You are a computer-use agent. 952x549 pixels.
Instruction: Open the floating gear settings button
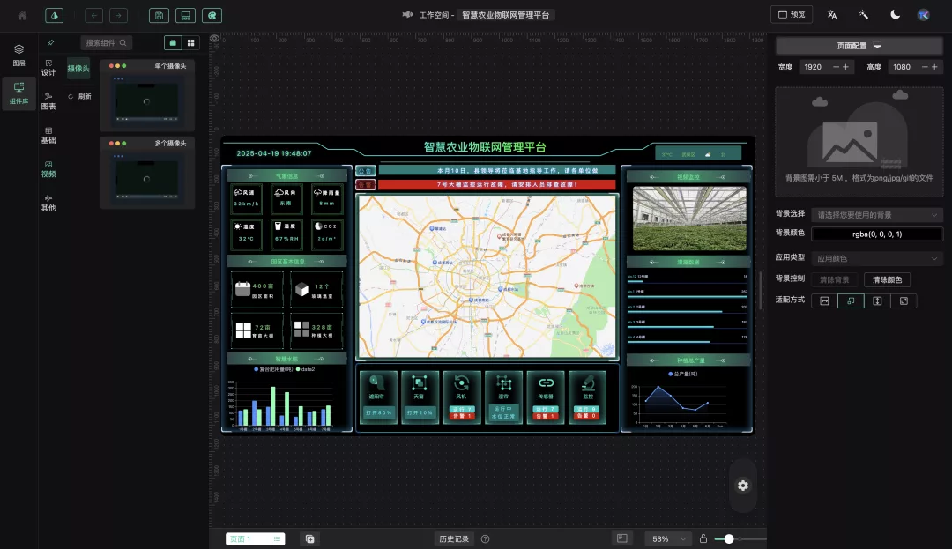[743, 486]
